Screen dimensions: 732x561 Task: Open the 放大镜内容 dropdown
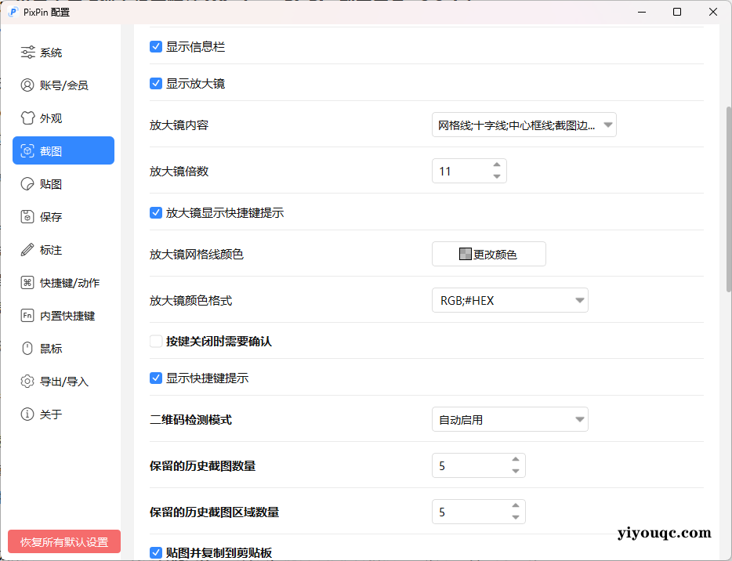pyautogui.click(x=524, y=124)
